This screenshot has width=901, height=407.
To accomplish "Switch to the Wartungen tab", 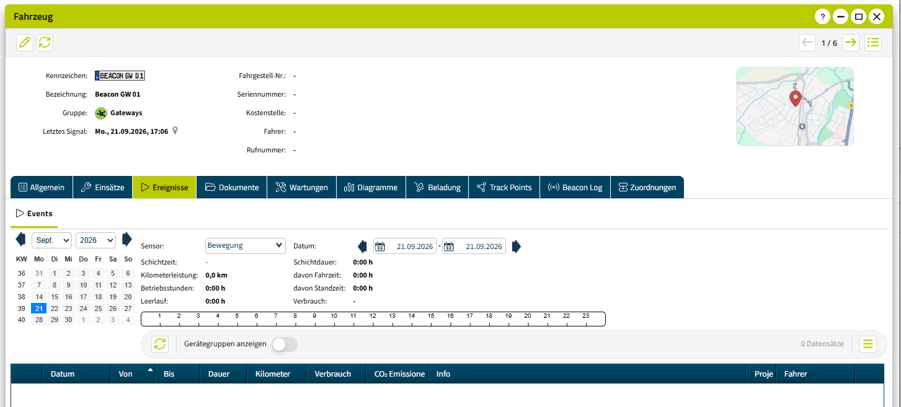I will point(301,187).
